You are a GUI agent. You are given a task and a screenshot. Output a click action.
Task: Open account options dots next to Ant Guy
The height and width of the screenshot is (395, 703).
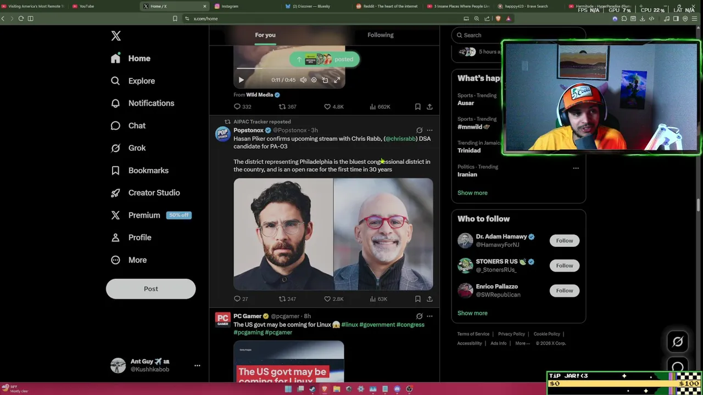197,365
